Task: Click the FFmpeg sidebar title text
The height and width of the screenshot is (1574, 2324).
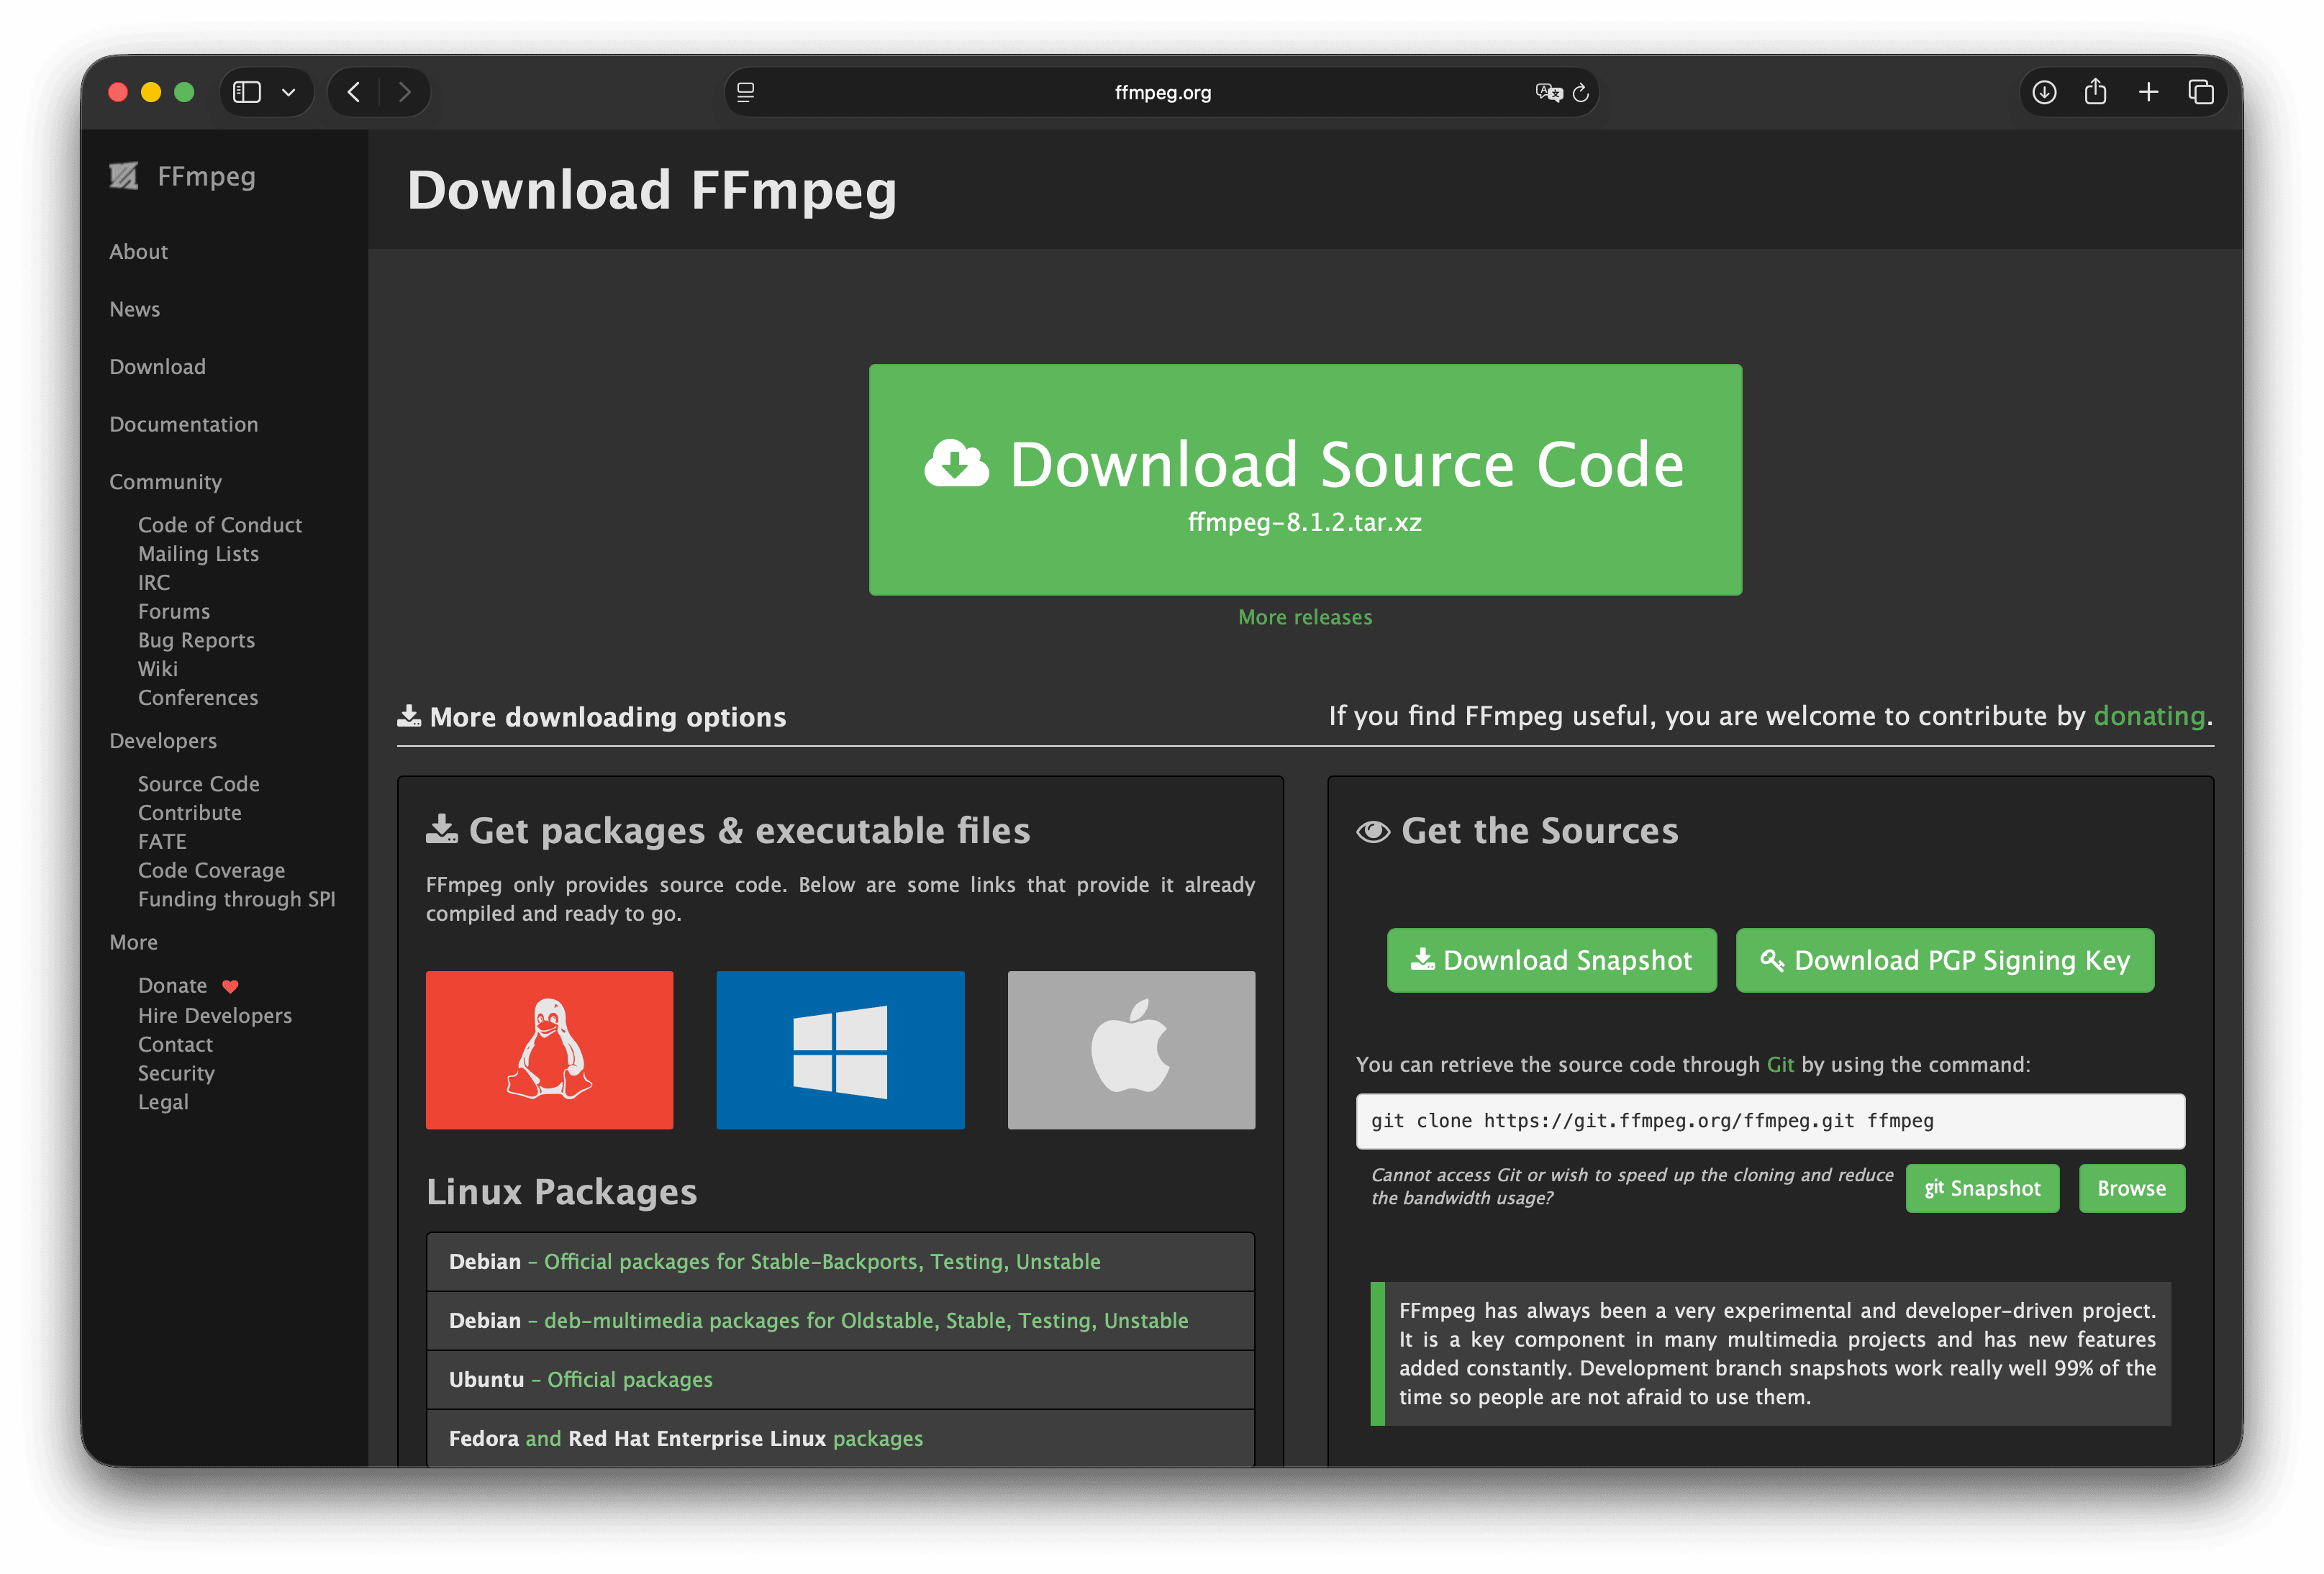Action: (206, 177)
